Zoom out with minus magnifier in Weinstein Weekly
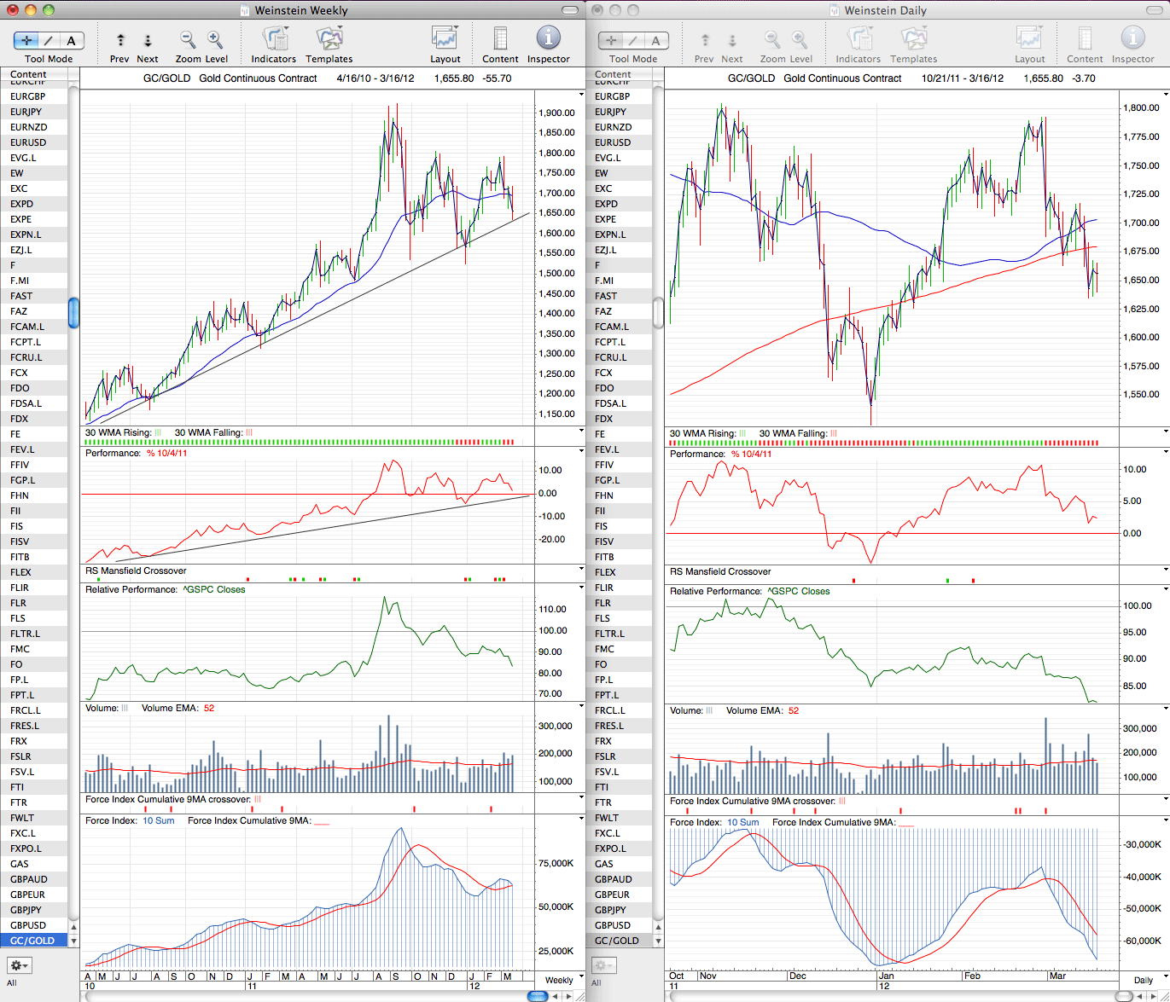 pyautogui.click(x=188, y=39)
